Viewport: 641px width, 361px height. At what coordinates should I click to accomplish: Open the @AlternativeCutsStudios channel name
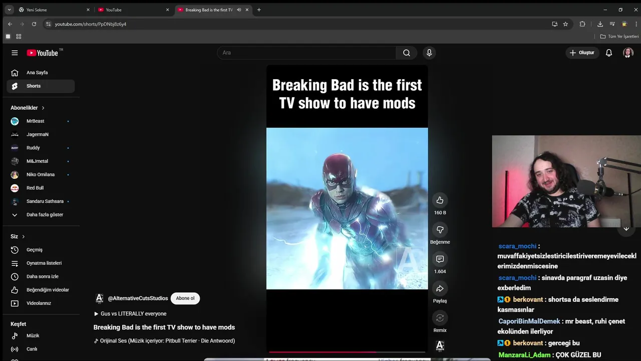(138, 298)
